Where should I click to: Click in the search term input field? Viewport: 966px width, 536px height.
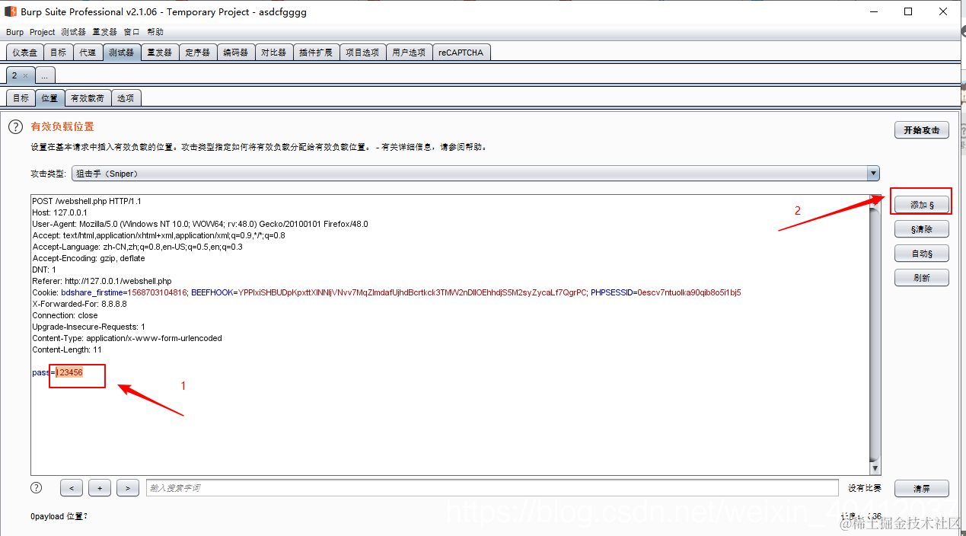[492, 488]
